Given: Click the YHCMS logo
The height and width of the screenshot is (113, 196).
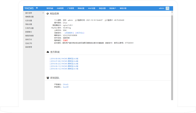Looking at the screenshot, I should click(29, 8).
